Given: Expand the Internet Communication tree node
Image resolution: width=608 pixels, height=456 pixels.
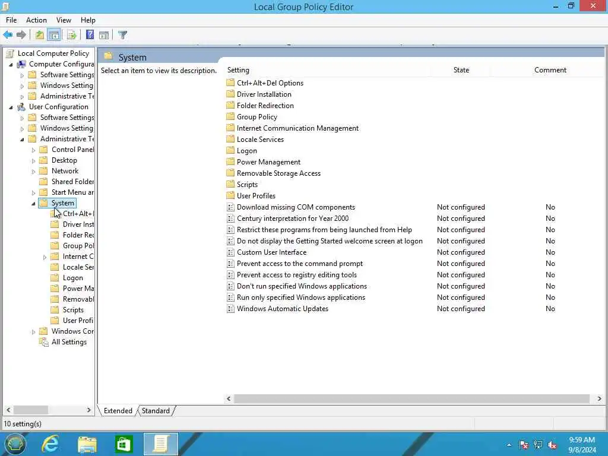Looking at the screenshot, I should [x=45, y=257].
